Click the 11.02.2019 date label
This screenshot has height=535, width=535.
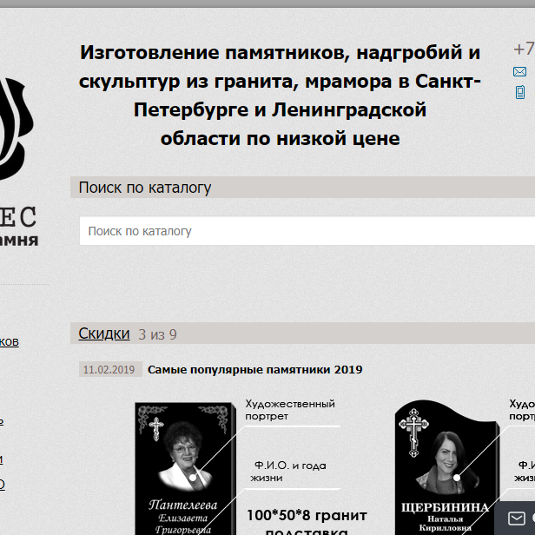tap(109, 370)
